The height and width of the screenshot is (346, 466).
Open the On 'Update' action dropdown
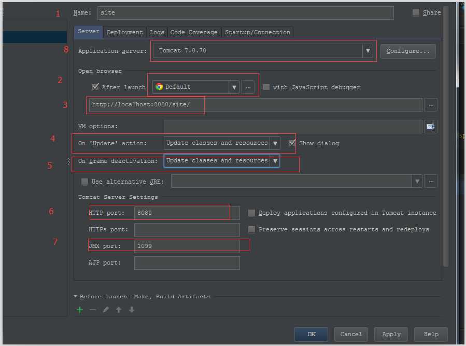pyautogui.click(x=222, y=143)
